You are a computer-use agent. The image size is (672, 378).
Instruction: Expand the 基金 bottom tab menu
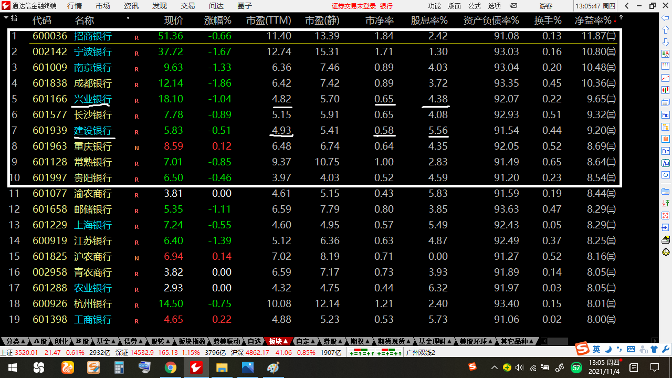tap(114, 342)
